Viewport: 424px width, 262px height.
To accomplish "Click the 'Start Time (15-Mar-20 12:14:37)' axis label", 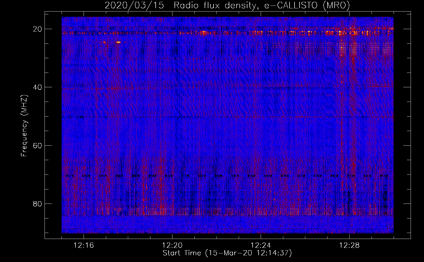I will click(x=227, y=253).
